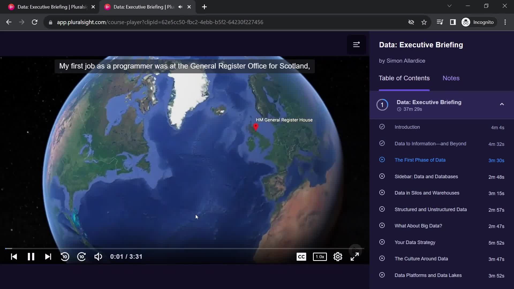Click the next clip skip icon
This screenshot has height=289, width=514.
[48, 257]
